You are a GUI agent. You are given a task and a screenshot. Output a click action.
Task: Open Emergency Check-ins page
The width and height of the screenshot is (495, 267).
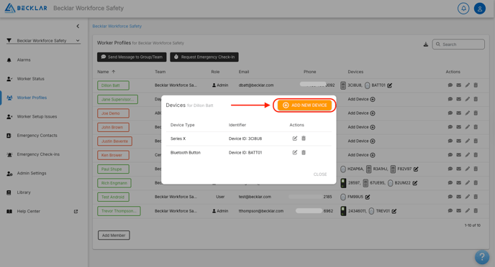click(38, 154)
